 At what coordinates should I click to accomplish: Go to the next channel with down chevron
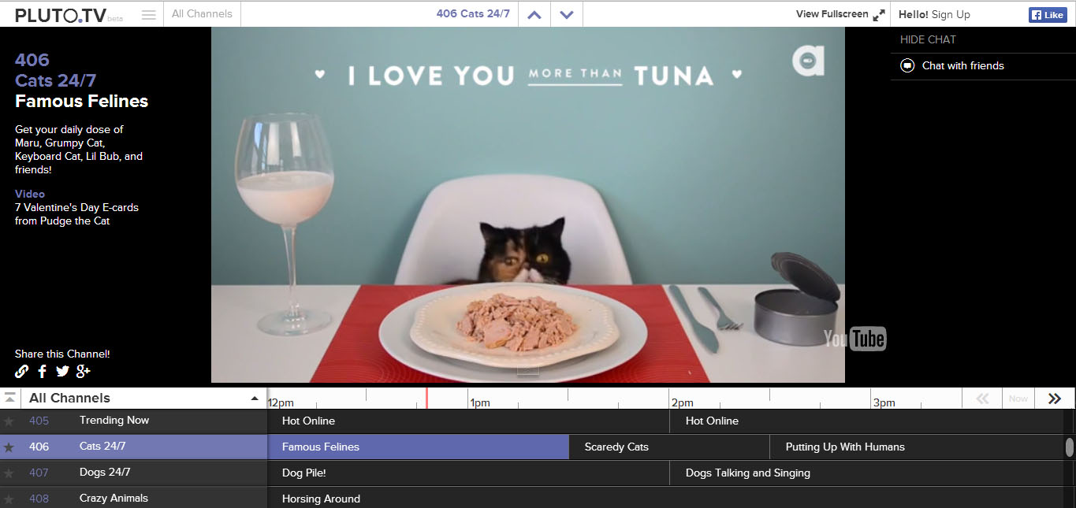pos(566,14)
